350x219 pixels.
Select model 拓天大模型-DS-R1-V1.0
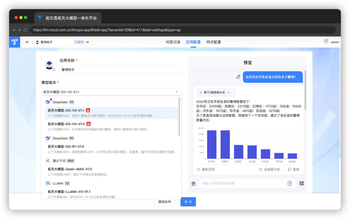click(x=111, y=149)
